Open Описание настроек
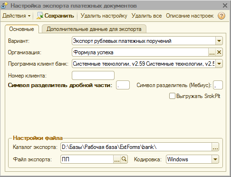 (190, 16)
